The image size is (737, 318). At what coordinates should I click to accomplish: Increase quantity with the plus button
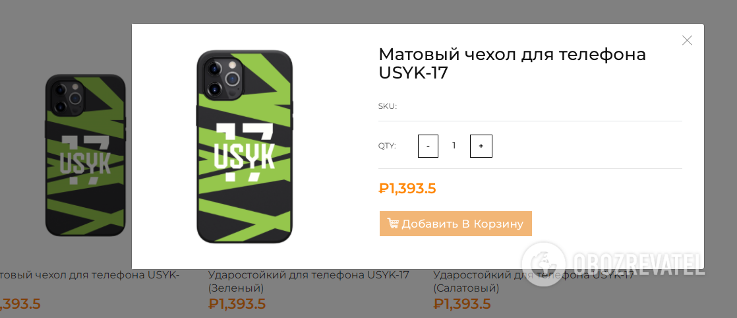(481, 146)
